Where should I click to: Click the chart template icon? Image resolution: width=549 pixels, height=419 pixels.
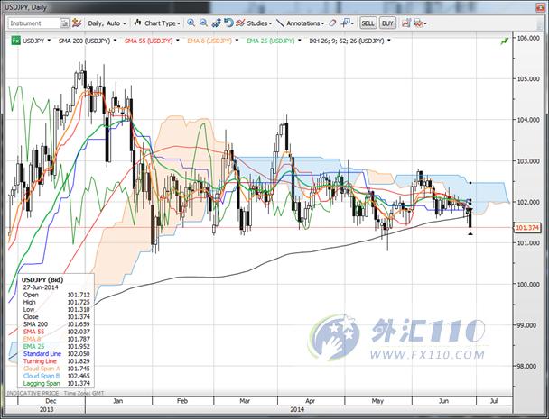pos(406,23)
